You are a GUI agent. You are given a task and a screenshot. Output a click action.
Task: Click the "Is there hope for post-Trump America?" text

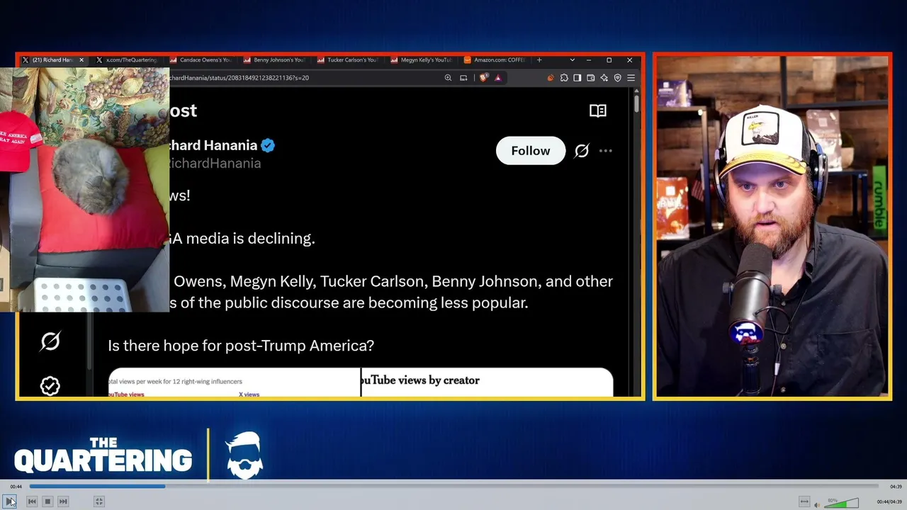pyautogui.click(x=241, y=346)
